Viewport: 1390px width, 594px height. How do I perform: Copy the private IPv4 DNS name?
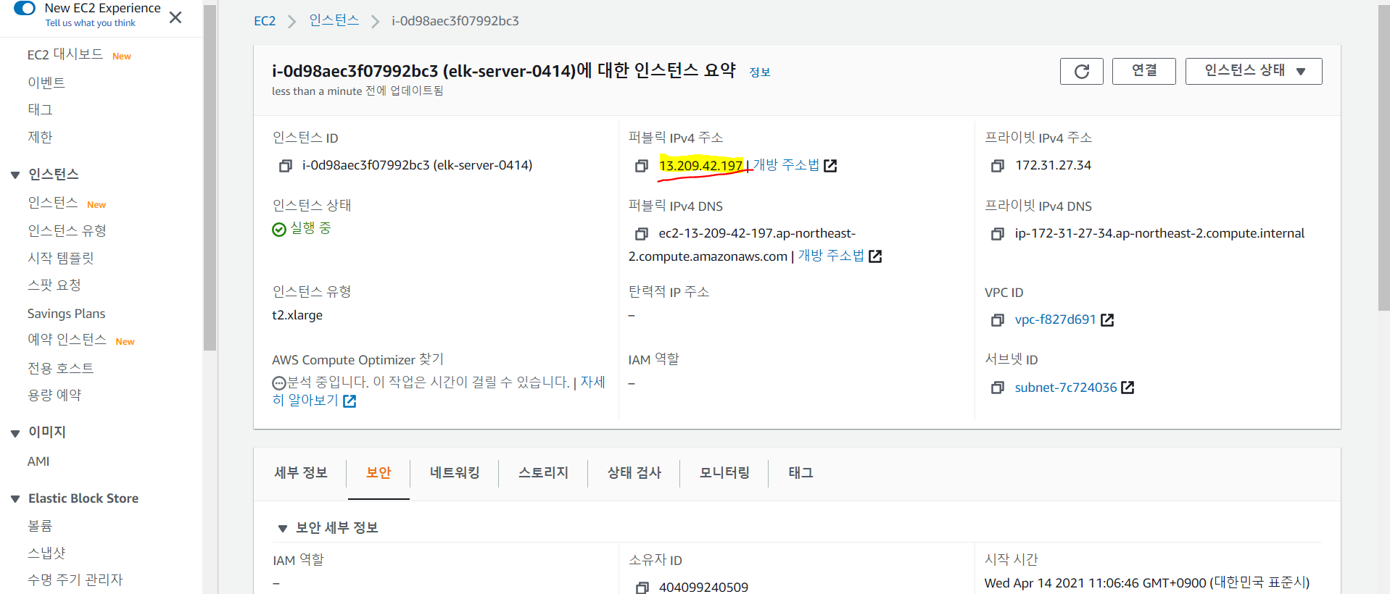tap(997, 234)
